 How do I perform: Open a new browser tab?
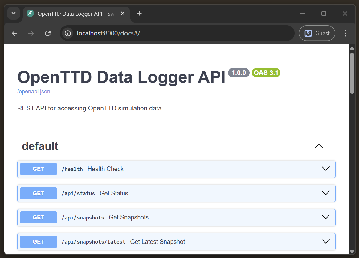click(x=139, y=13)
